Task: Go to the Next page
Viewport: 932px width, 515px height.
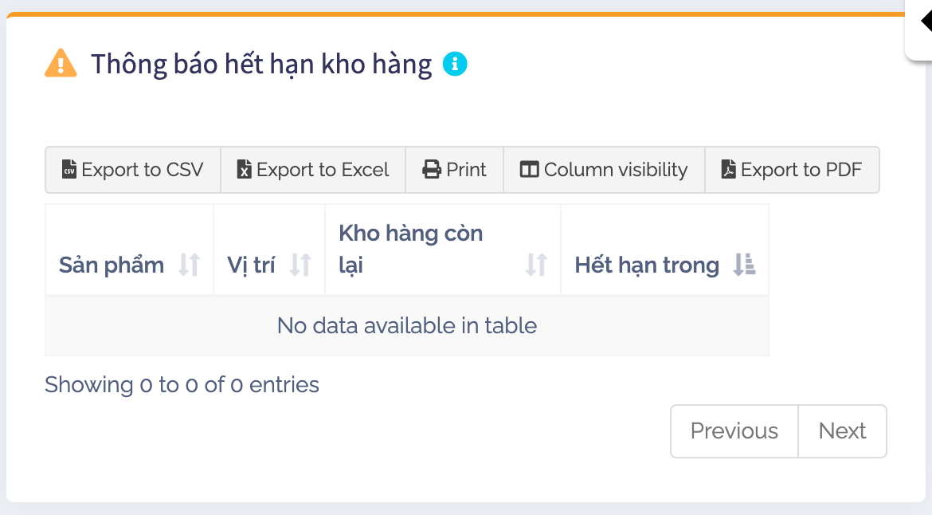Action: (842, 431)
